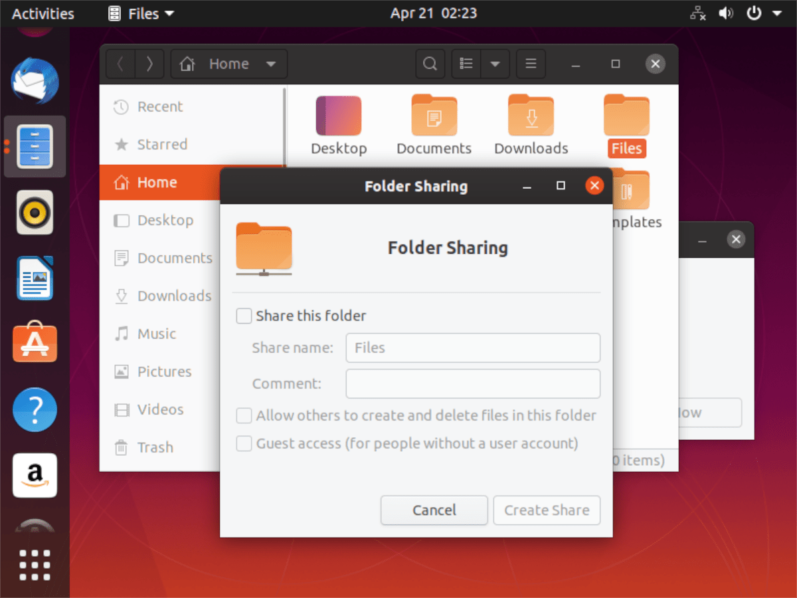Click the volume speaker icon in top bar

[x=726, y=13]
